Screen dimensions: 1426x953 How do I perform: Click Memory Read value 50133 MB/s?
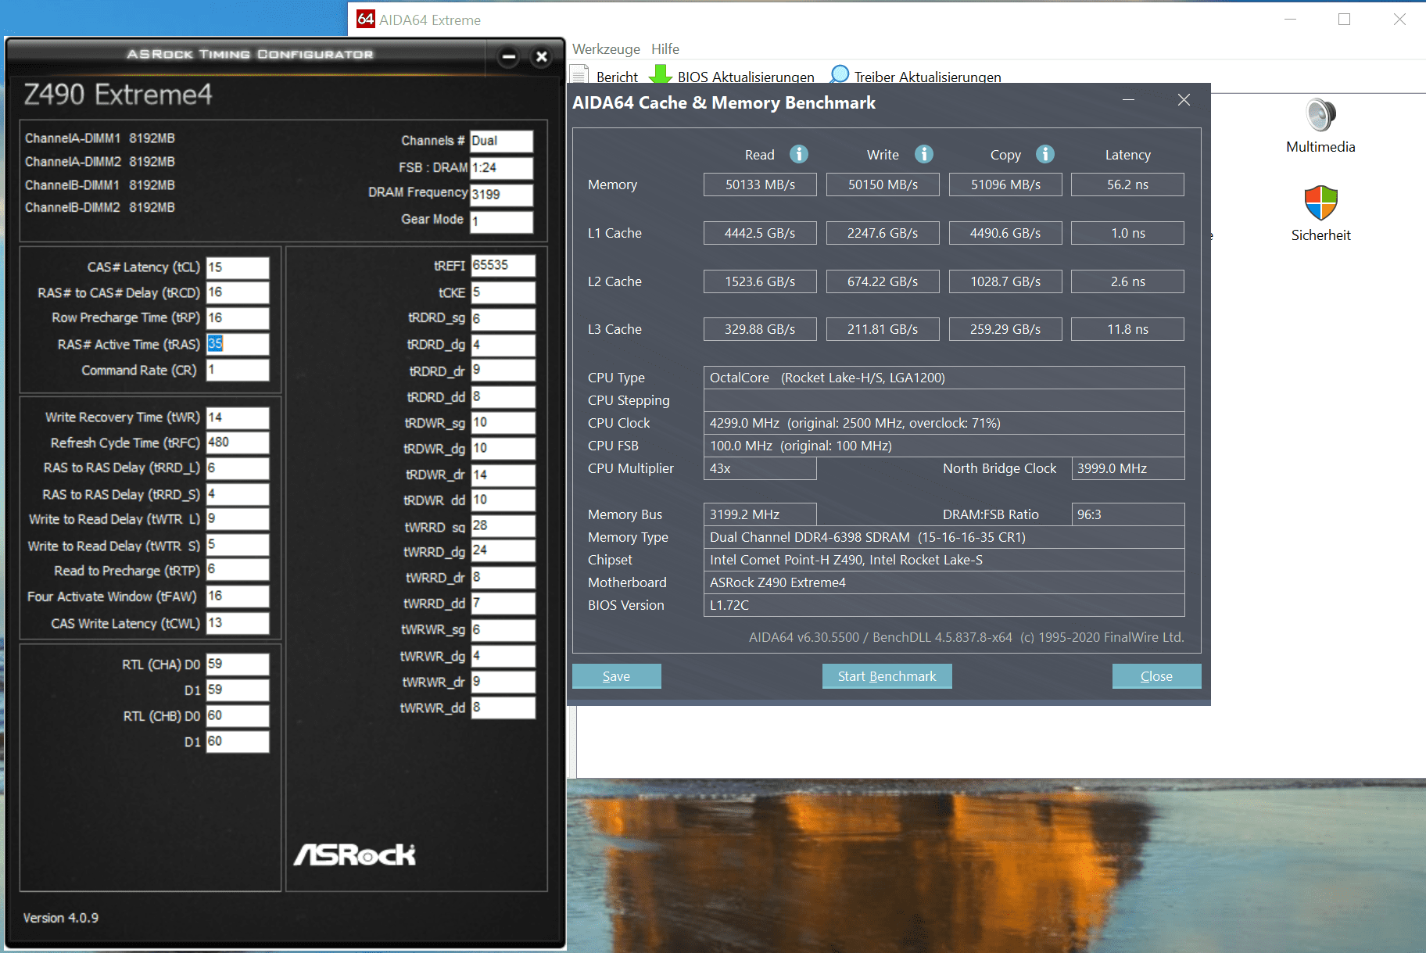[760, 185]
